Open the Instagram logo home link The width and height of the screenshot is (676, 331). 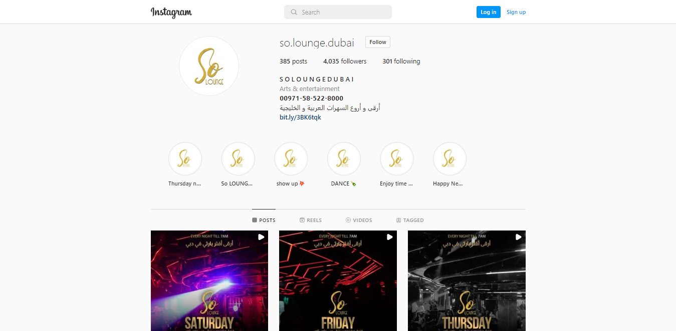(x=171, y=12)
